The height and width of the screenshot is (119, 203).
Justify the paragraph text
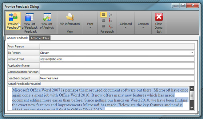[103, 26]
